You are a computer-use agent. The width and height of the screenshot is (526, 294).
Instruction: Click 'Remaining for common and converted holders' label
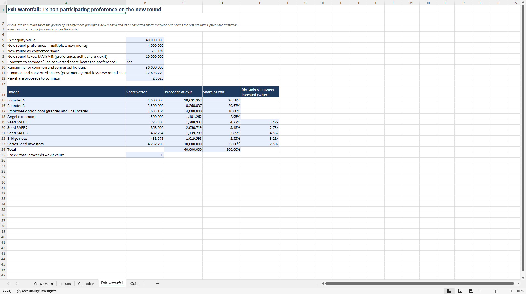(66, 67)
